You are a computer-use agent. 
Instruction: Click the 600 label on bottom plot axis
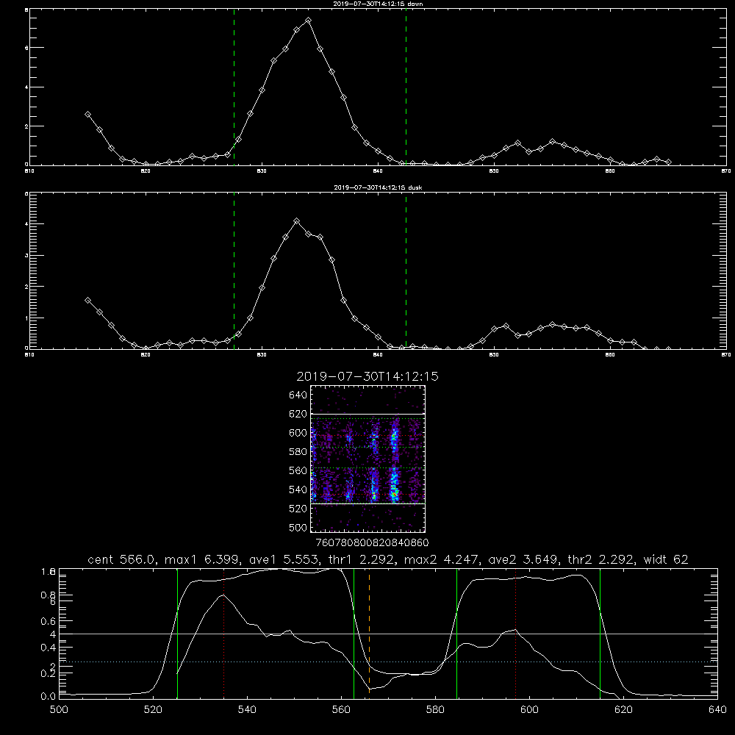[x=529, y=710]
